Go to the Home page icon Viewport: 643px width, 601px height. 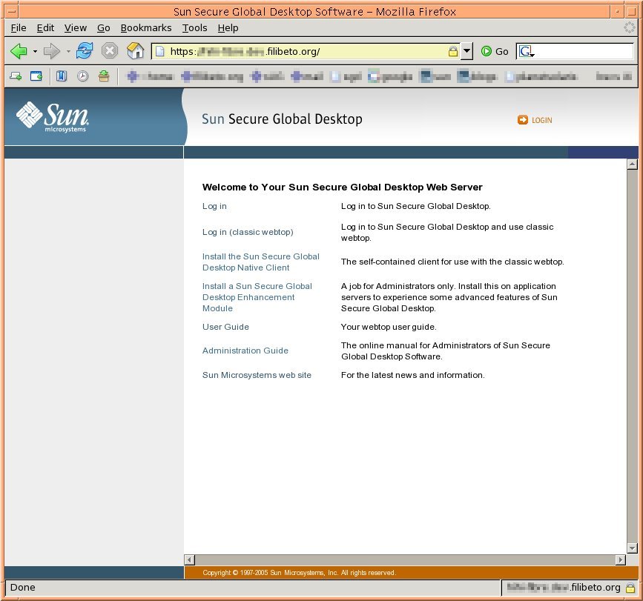[135, 51]
